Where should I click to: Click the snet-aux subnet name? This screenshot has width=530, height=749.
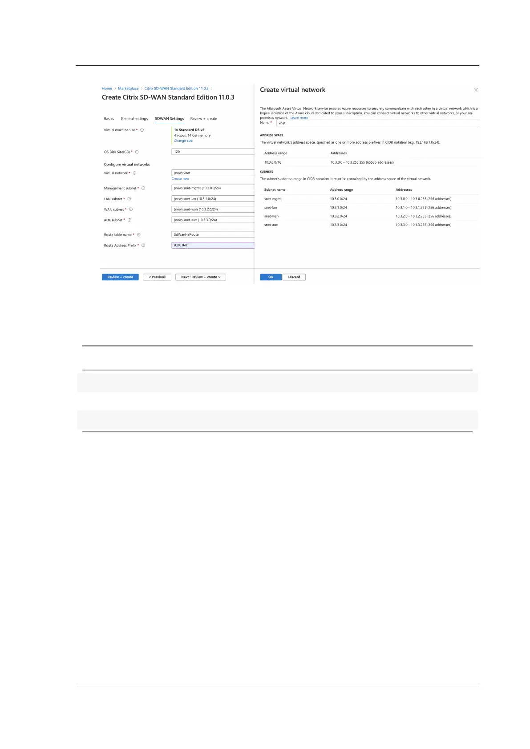[x=271, y=225]
